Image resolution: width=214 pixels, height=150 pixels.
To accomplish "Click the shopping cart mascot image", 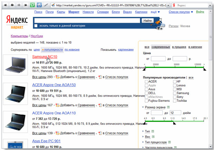I will tap(158, 23).
